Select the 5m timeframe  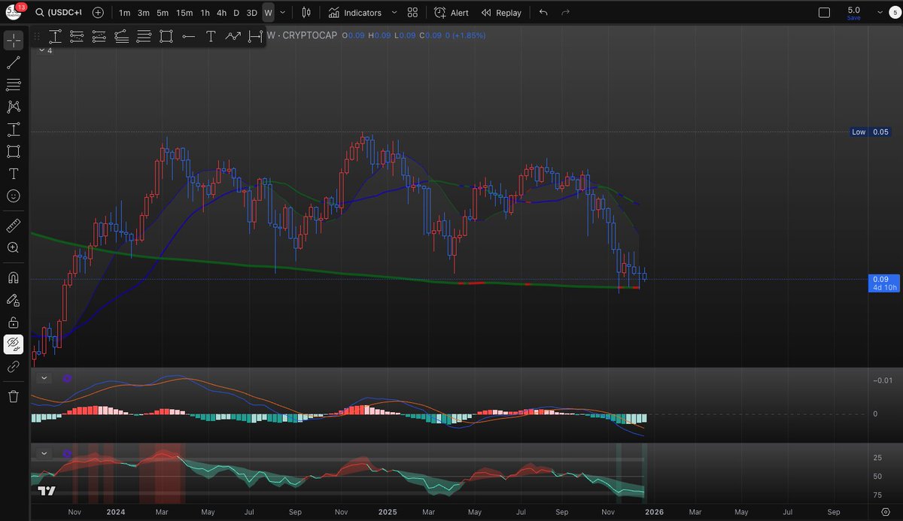[162, 13]
